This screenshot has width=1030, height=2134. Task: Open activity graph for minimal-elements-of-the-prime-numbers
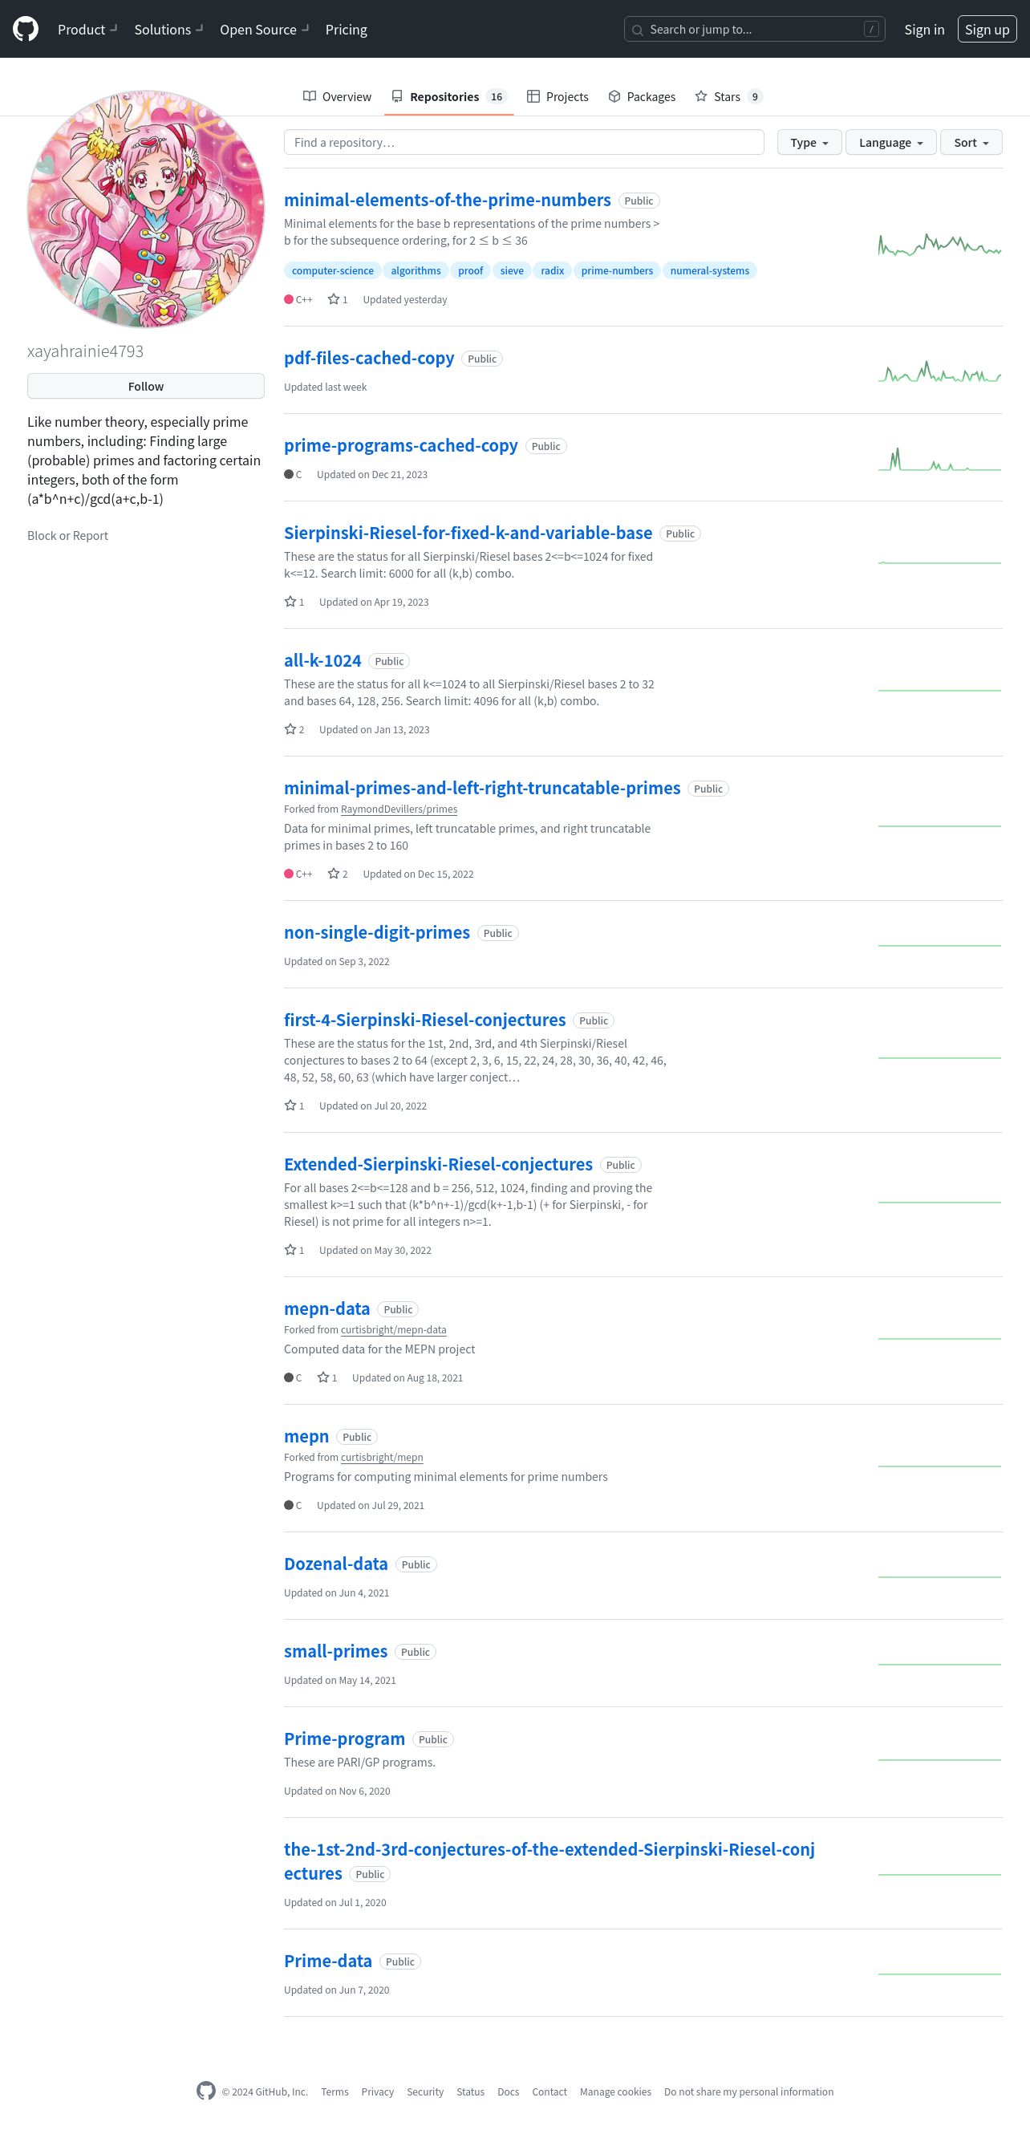coord(939,245)
